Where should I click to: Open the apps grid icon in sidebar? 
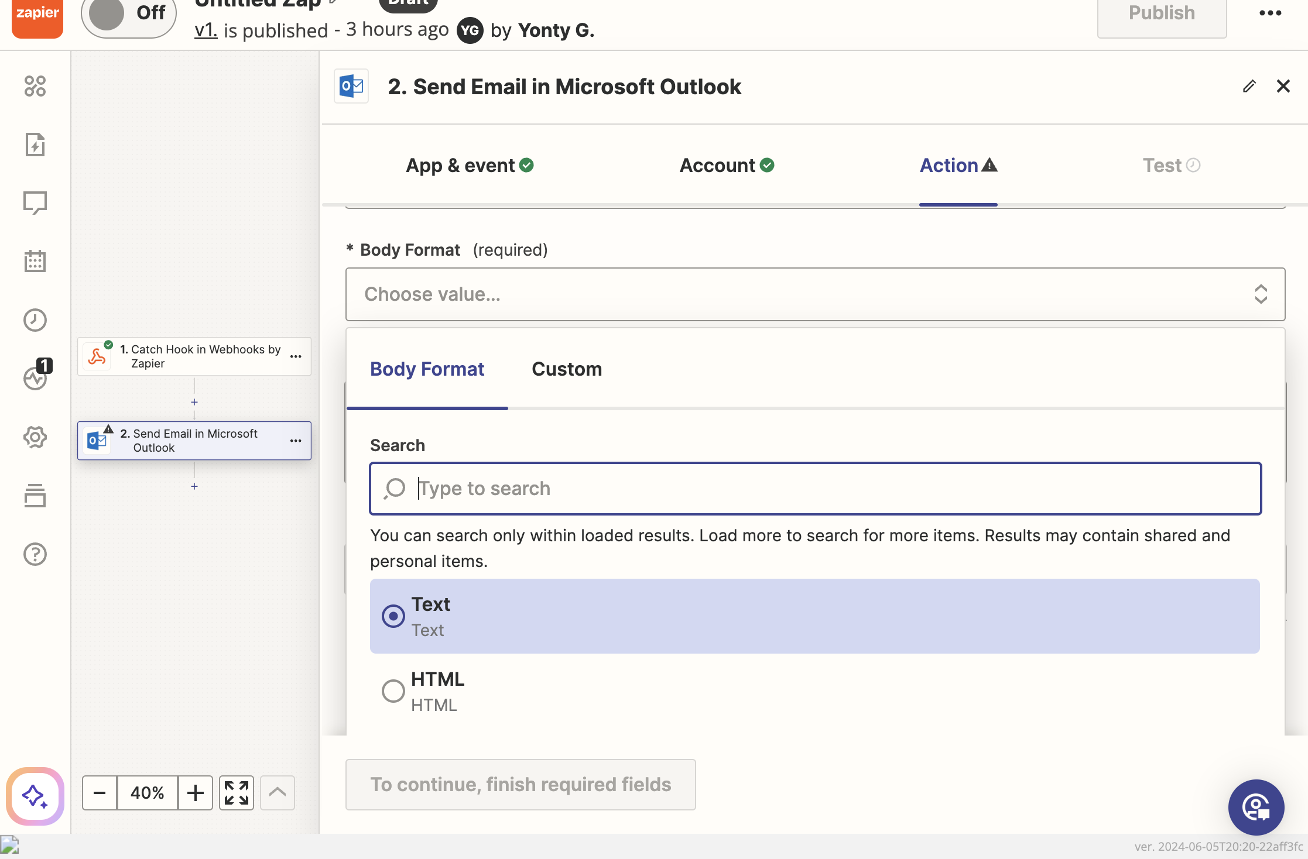pos(35,86)
